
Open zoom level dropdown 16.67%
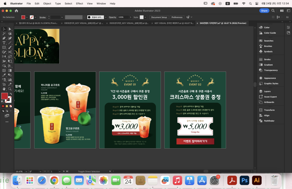point(26,172)
